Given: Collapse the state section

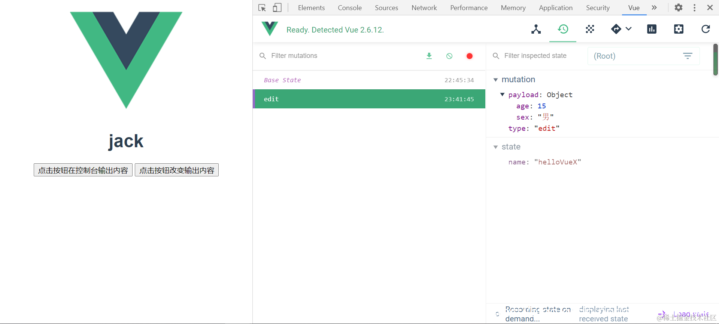Looking at the screenshot, I should tap(495, 147).
